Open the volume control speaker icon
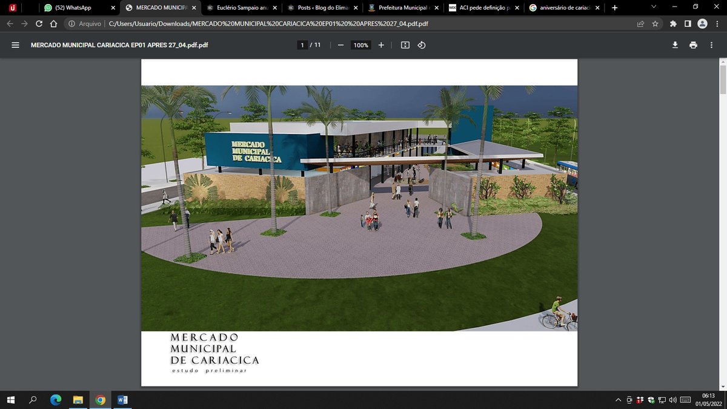The height and width of the screenshot is (409, 727). click(x=672, y=400)
